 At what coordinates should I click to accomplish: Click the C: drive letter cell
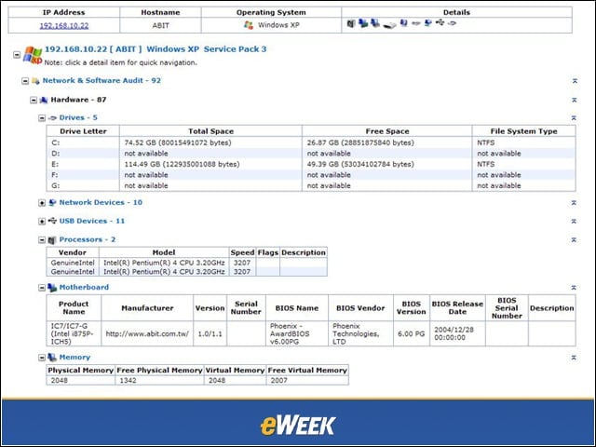(83, 142)
